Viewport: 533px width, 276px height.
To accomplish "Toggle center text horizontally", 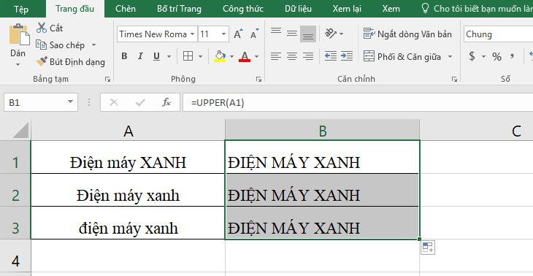I will coord(292,56).
